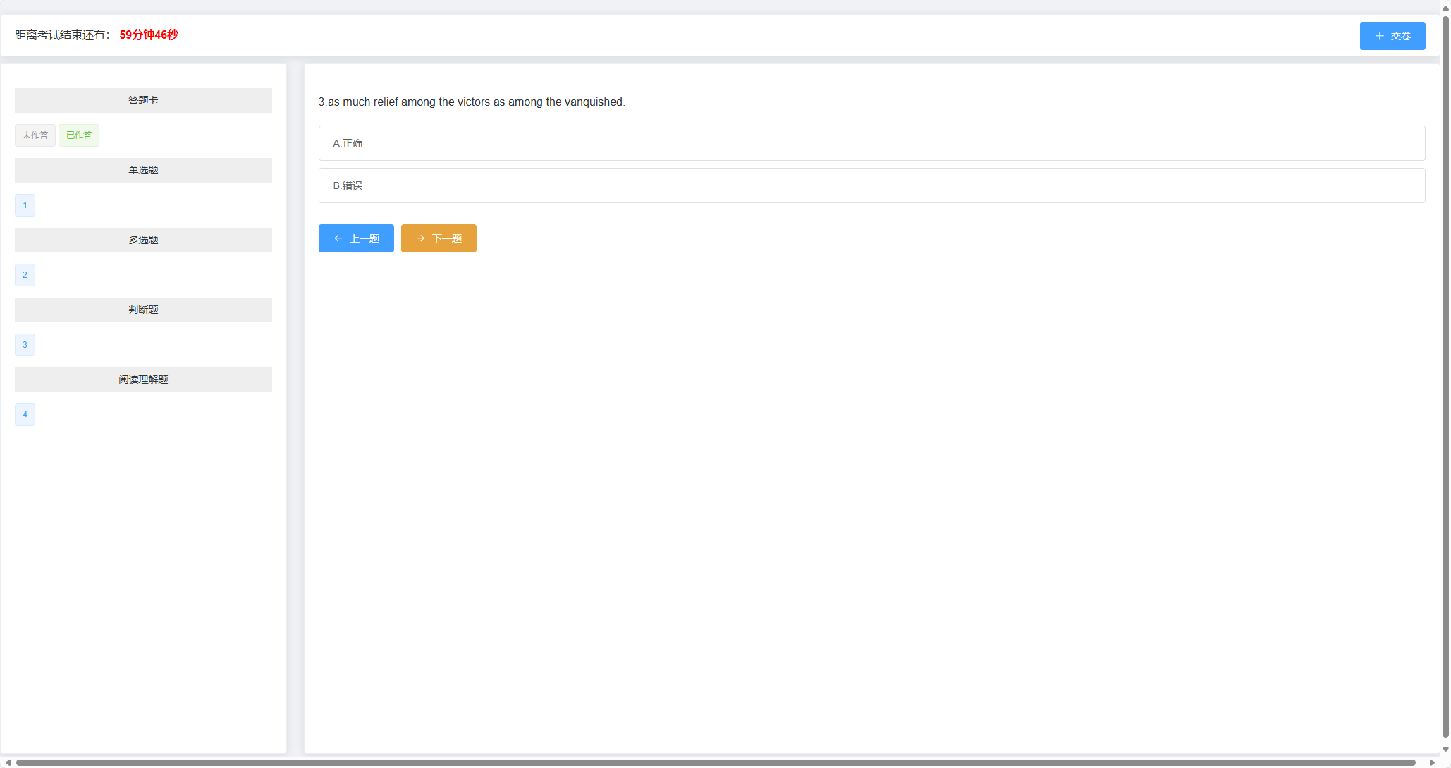Click the 阅读理解题 section header
The height and width of the screenshot is (768, 1451).
(x=143, y=379)
